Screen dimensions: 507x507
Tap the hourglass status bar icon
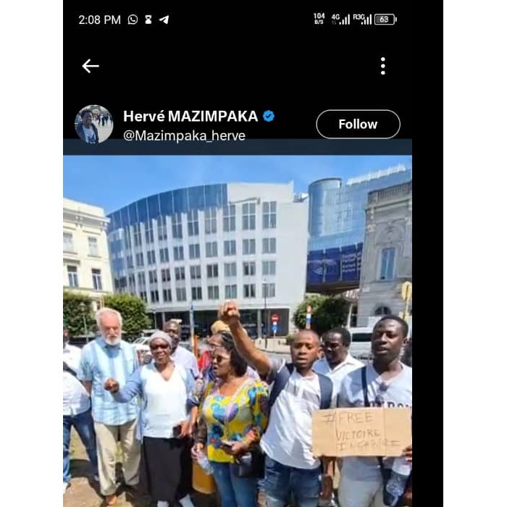coord(148,20)
